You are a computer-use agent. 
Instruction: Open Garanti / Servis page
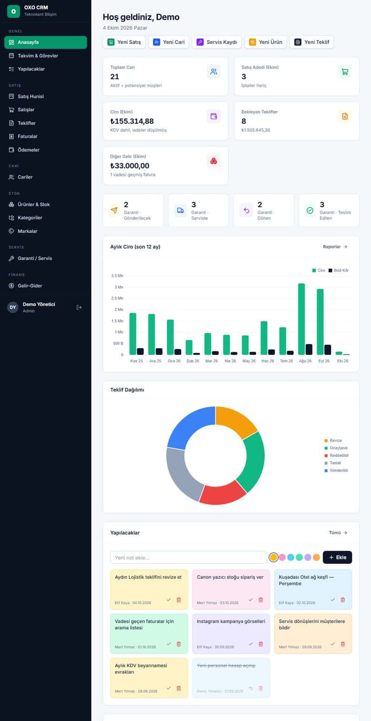(x=45, y=259)
